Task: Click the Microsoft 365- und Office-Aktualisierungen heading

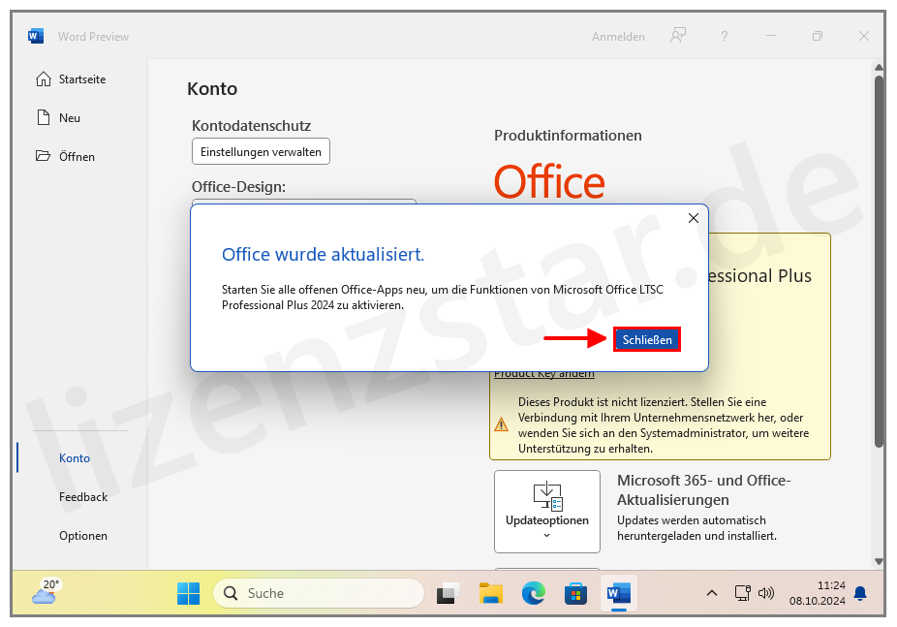Action: (x=703, y=489)
